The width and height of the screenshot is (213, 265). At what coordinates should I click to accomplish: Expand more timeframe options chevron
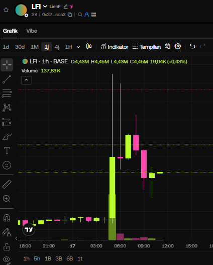pos(78,47)
